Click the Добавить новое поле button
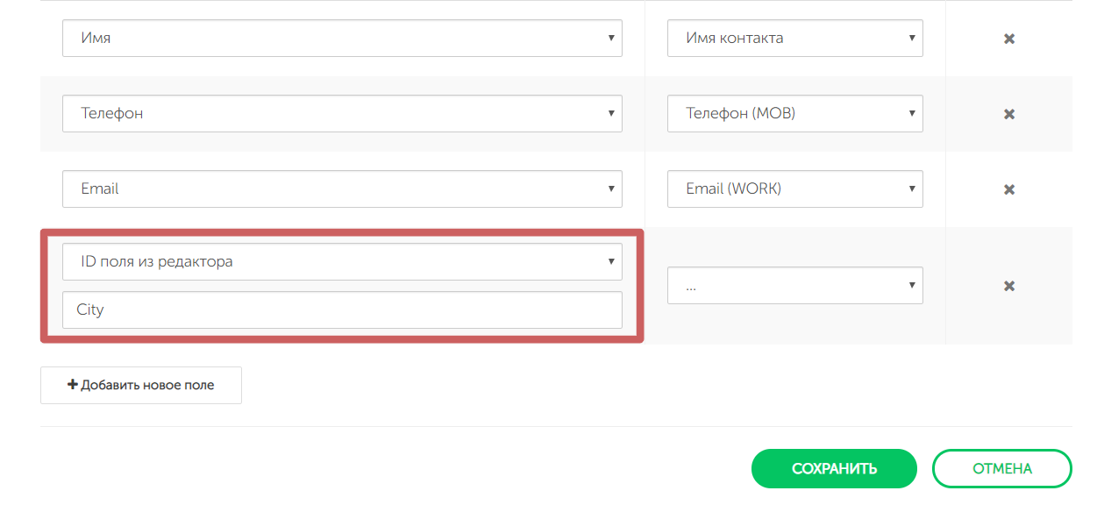The image size is (1104, 505). (141, 385)
